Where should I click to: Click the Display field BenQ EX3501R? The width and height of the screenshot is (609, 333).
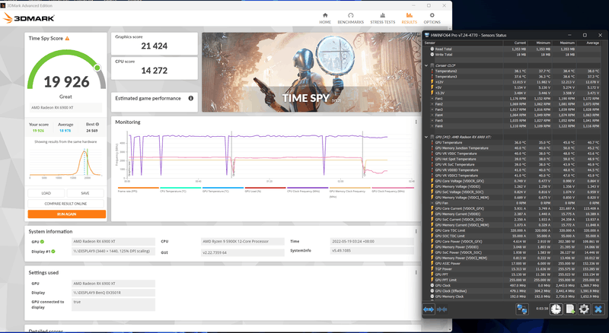tap(113, 293)
